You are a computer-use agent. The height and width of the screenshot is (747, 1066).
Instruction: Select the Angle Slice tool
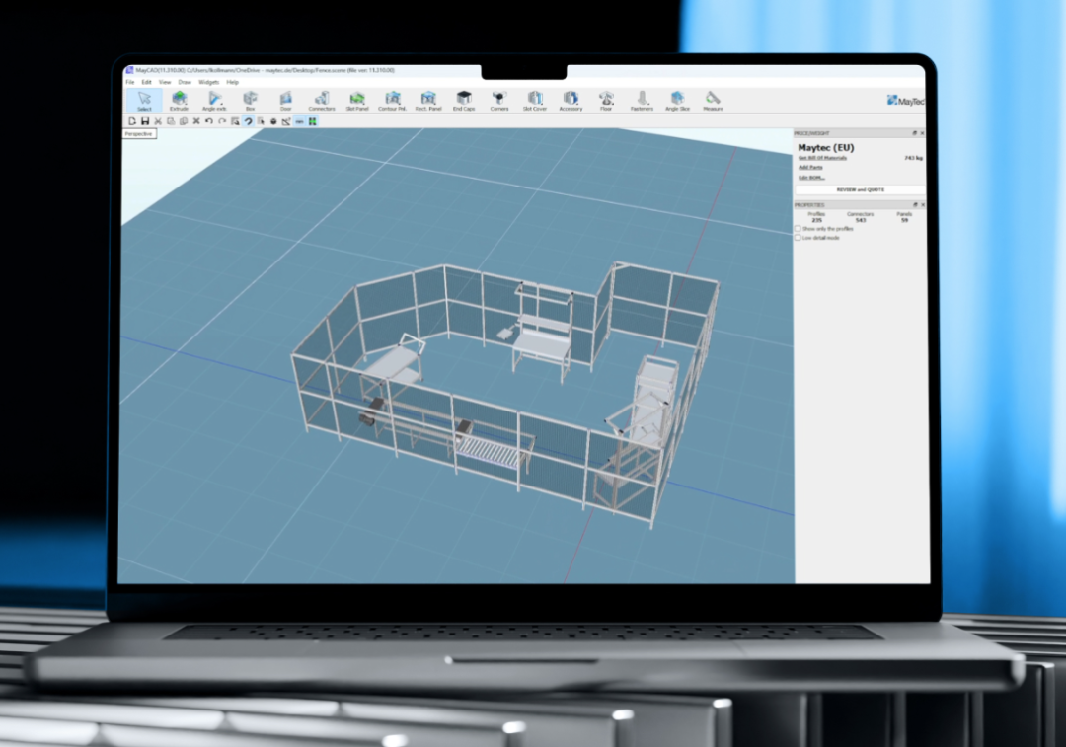(x=677, y=101)
